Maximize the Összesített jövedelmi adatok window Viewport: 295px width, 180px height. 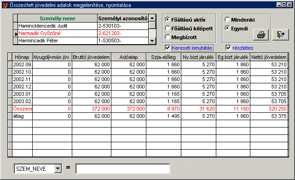click(x=284, y=5)
